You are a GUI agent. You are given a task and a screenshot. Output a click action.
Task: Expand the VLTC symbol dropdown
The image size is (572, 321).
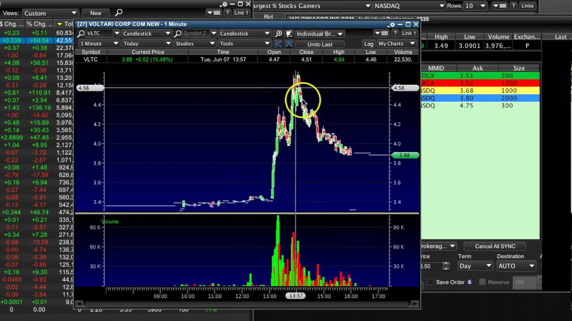117,33
